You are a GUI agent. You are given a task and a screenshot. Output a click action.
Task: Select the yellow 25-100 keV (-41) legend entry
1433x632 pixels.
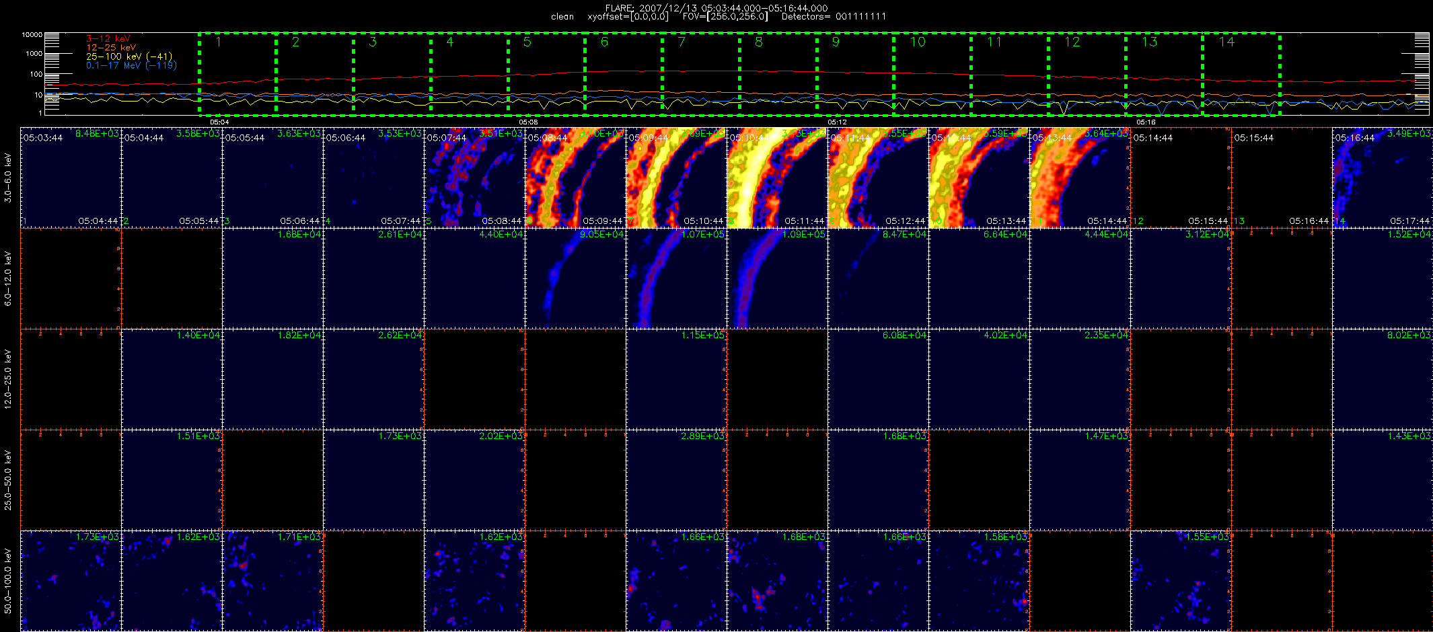tap(129, 56)
